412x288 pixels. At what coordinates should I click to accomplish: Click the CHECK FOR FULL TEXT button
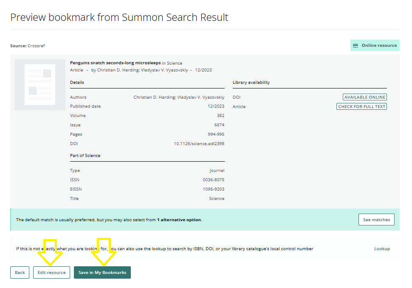pyautogui.click(x=361, y=106)
